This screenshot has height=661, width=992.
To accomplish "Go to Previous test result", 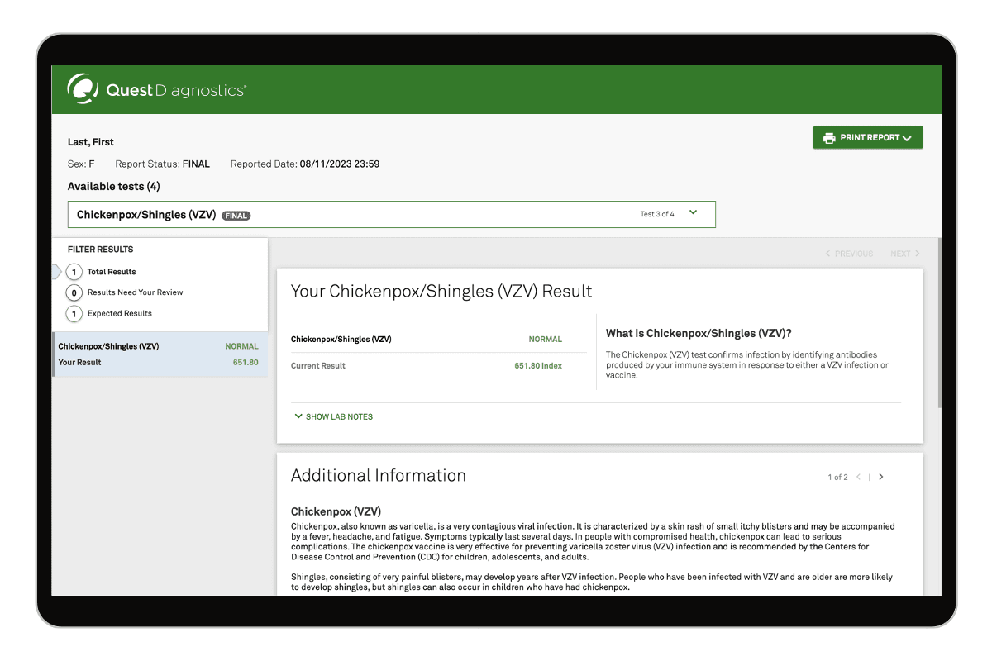I will [x=849, y=254].
